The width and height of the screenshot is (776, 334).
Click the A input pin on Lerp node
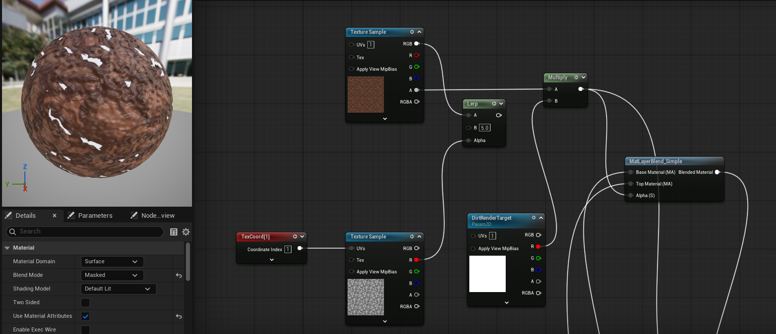click(x=469, y=115)
